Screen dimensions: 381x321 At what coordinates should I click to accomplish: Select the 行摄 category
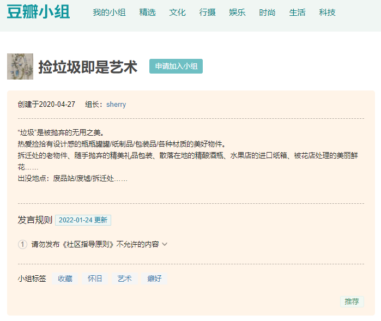pos(207,12)
